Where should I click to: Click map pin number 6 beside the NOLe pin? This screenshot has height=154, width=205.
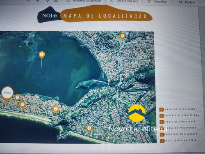(x=17, y=97)
